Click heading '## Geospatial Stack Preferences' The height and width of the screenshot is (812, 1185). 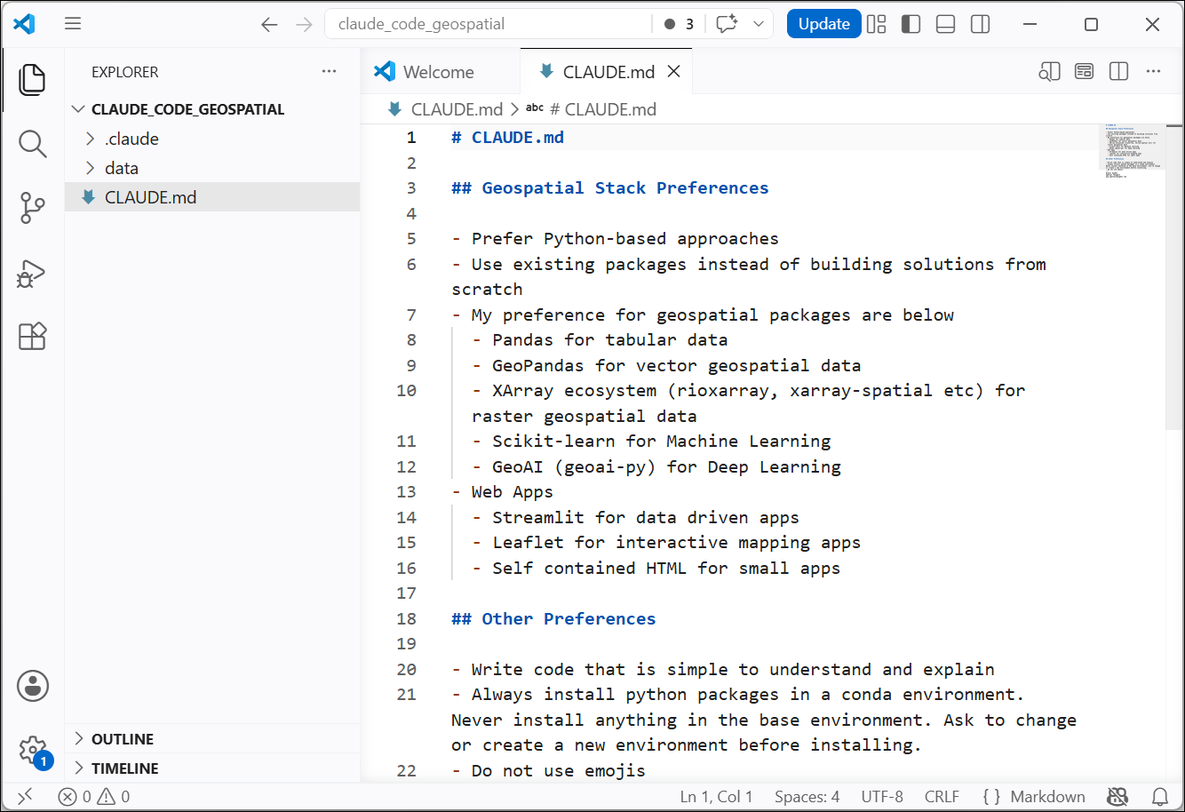[x=610, y=187]
